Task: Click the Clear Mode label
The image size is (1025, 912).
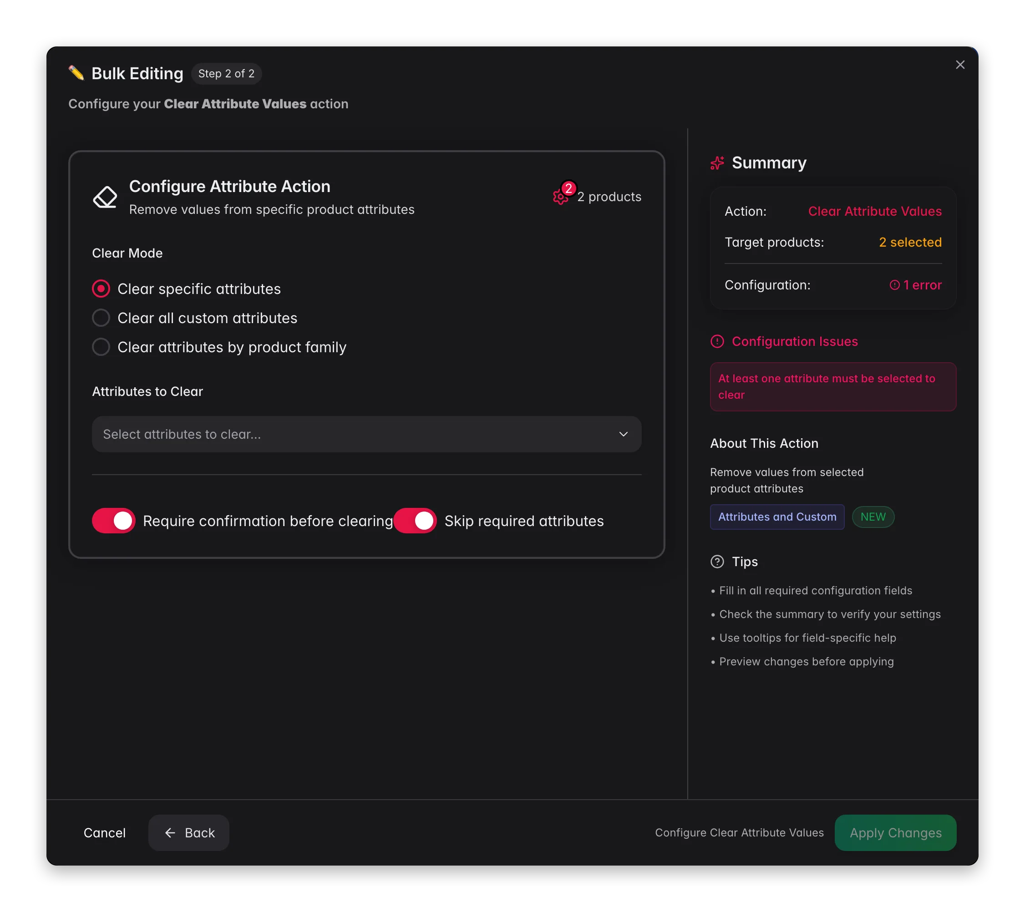Action: (x=127, y=253)
